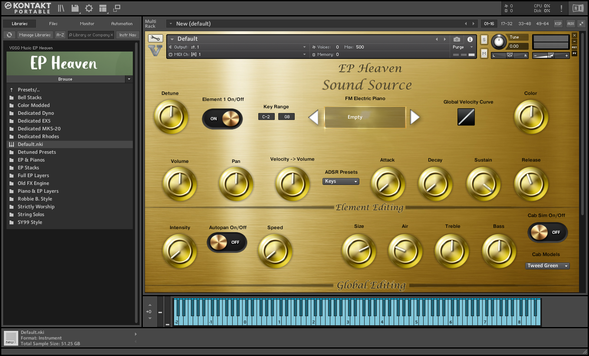Click previous multi arrow in rack bar

(466, 24)
